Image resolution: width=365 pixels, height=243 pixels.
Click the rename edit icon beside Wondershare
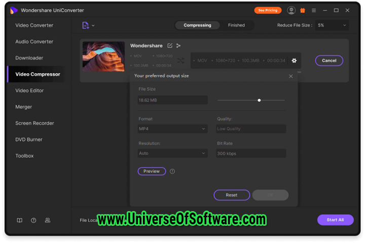[x=170, y=46]
